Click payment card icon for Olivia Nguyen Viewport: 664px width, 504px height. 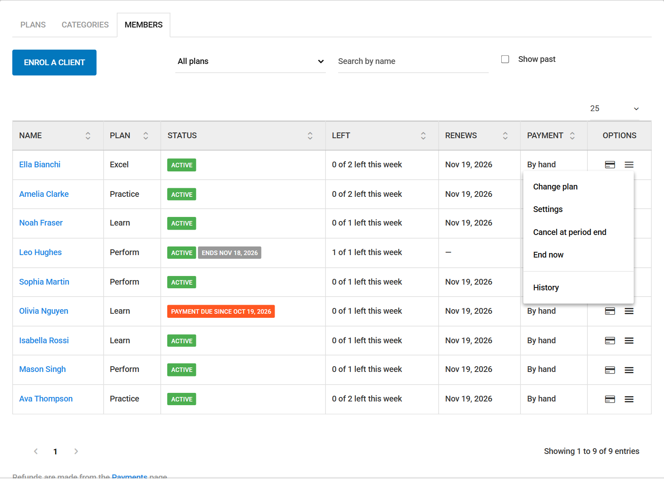click(610, 311)
